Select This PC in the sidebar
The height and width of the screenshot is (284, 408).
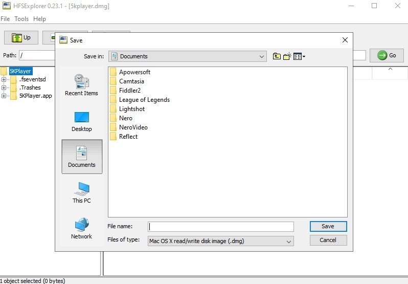pyautogui.click(x=81, y=193)
